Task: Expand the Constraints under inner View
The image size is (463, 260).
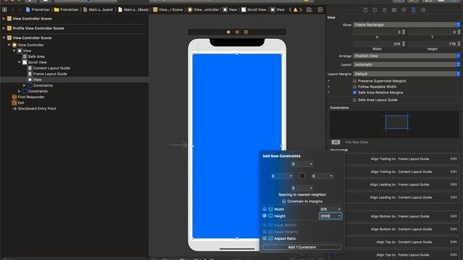Action: point(25,85)
